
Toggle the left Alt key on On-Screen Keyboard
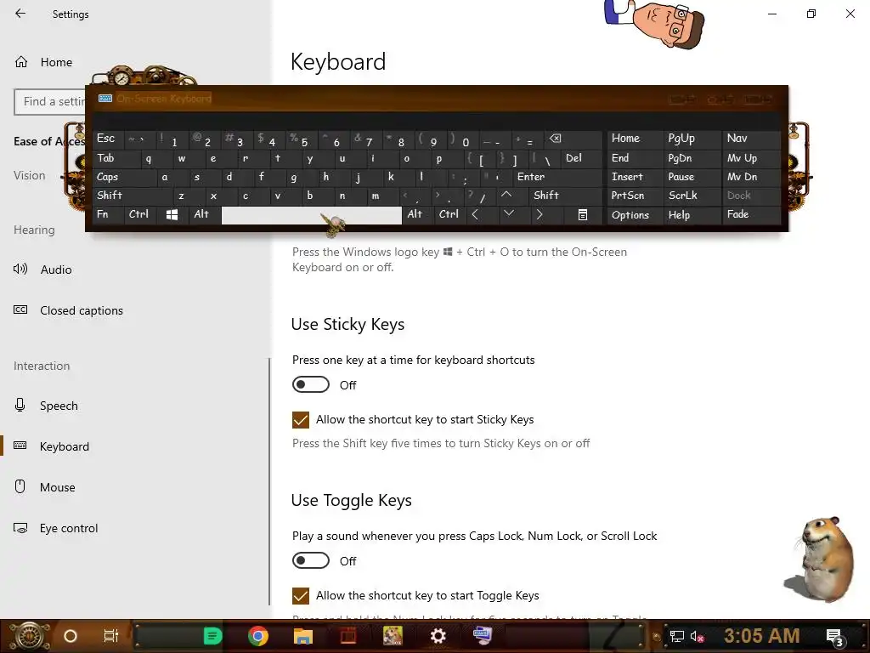pos(205,214)
